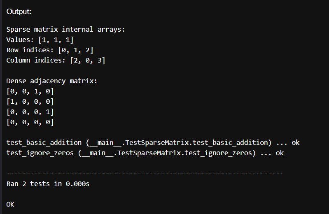Click "(__main__.TestSparseMatrix.test_basic_addition)" in parentheses

pyautogui.click(x=178, y=143)
